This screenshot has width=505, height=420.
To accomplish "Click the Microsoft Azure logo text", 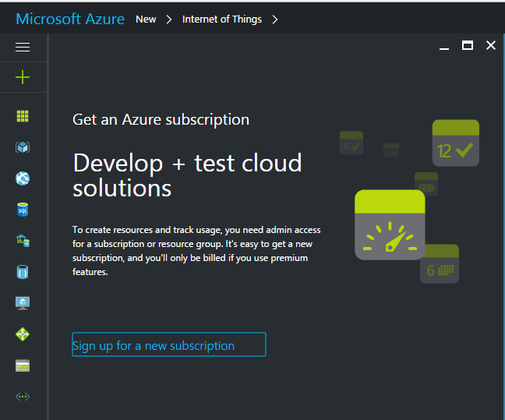I will 70,19.
